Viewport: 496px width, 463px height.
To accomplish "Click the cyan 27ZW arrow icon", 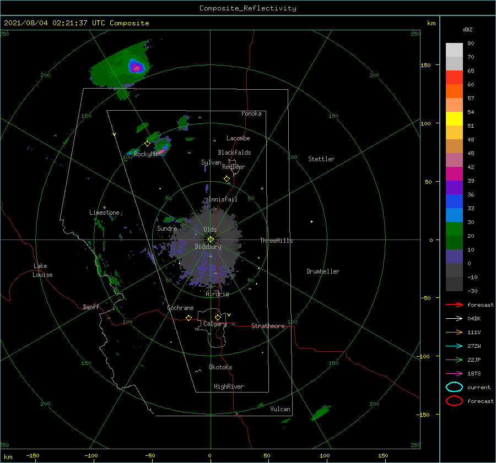I will [x=454, y=346].
